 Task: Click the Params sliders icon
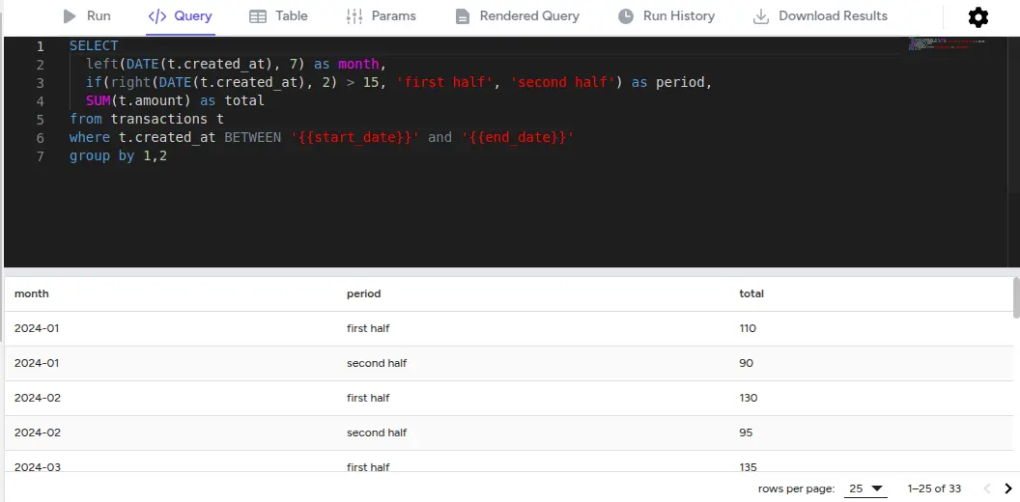[x=354, y=16]
